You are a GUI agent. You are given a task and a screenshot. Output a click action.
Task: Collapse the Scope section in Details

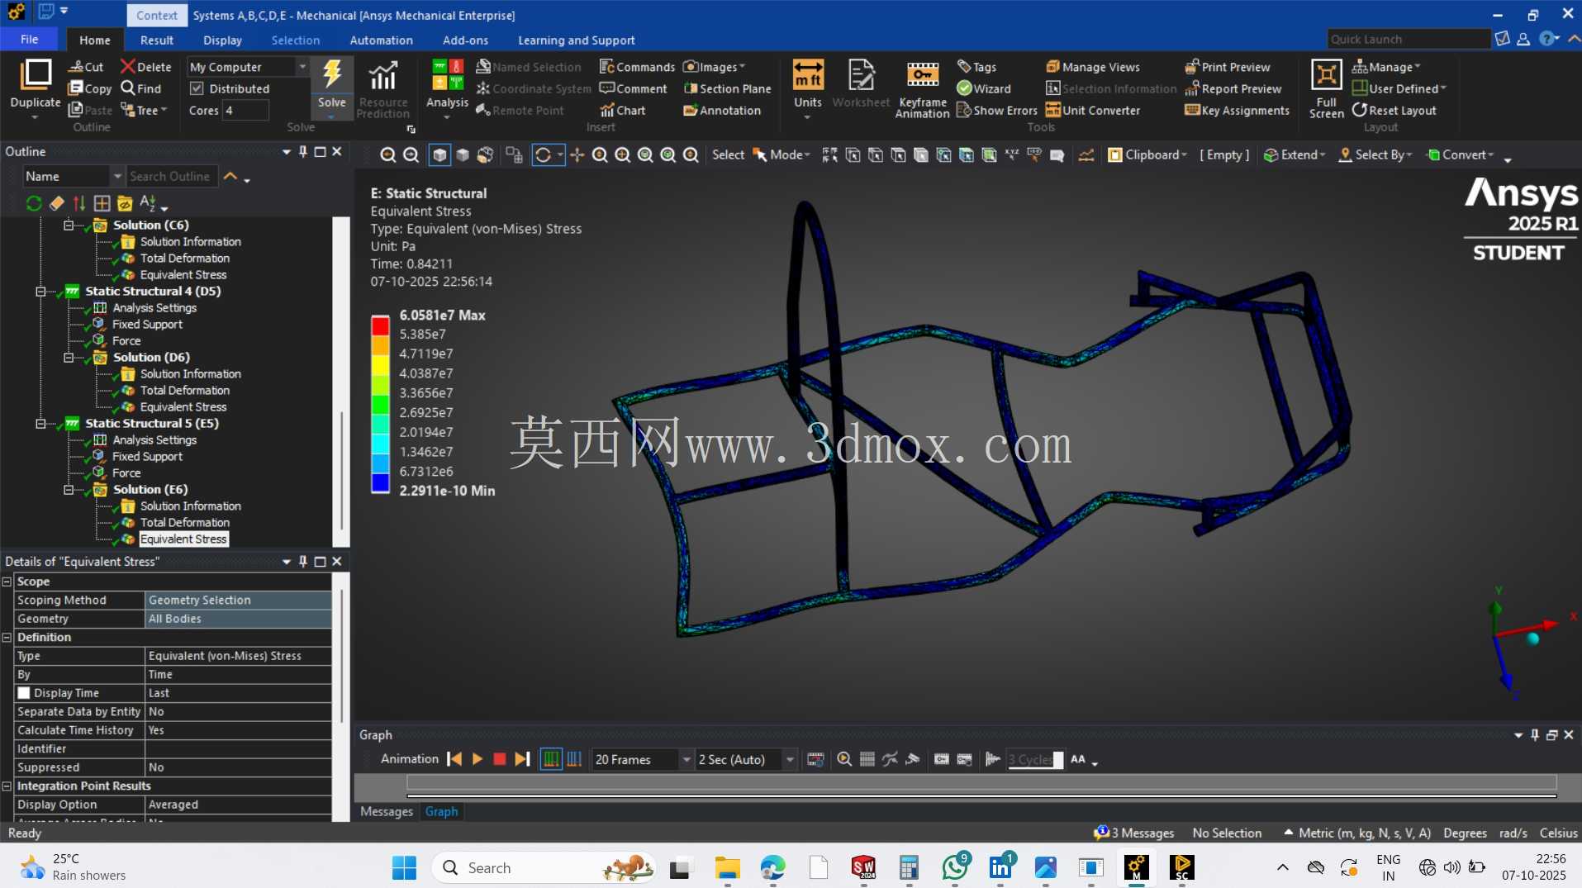click(7, 582)
